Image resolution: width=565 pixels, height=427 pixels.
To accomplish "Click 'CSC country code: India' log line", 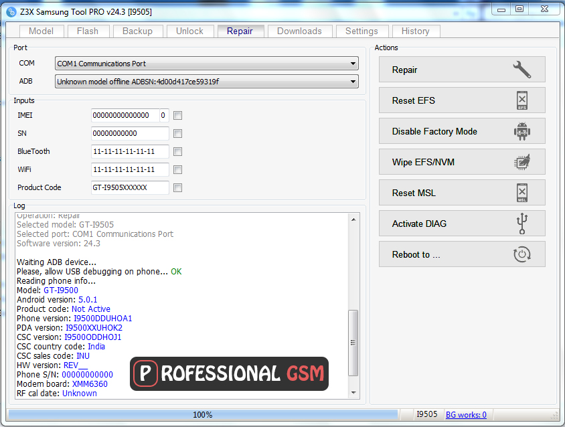I will click(x=61, y=346).
